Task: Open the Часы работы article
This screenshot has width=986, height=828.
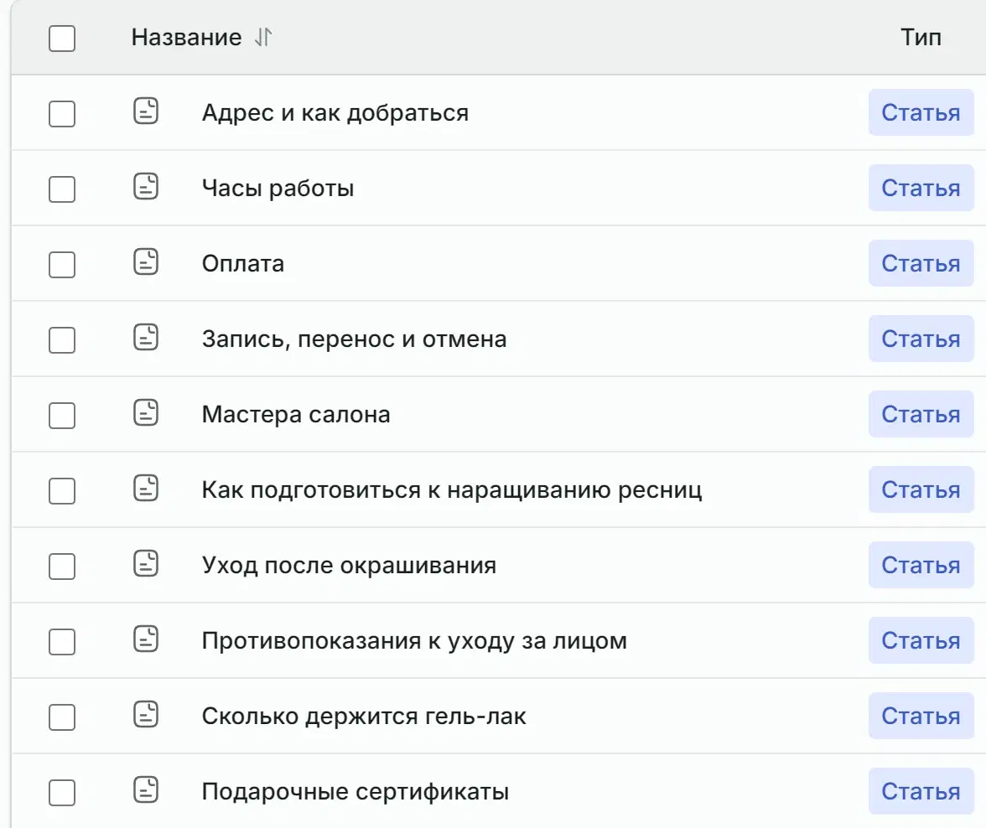Action: [278, 189]
